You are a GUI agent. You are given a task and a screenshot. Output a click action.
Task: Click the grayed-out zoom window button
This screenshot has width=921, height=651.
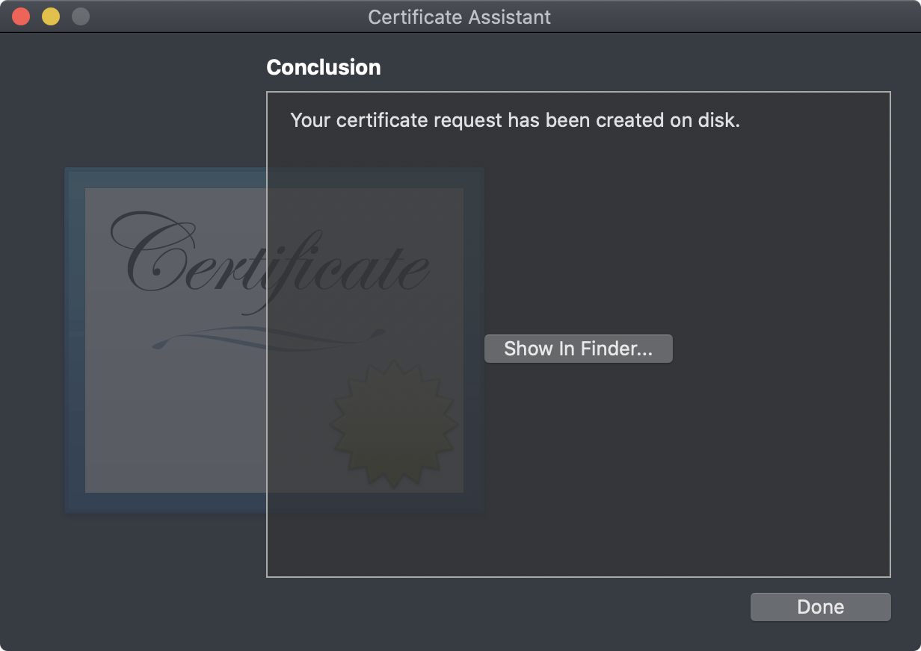point(81,16)
